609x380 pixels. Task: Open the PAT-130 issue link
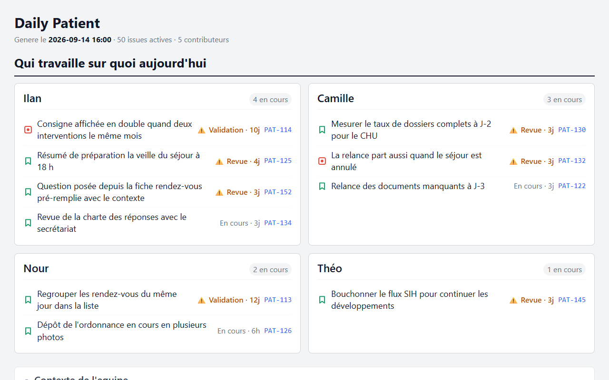[572, 130]
